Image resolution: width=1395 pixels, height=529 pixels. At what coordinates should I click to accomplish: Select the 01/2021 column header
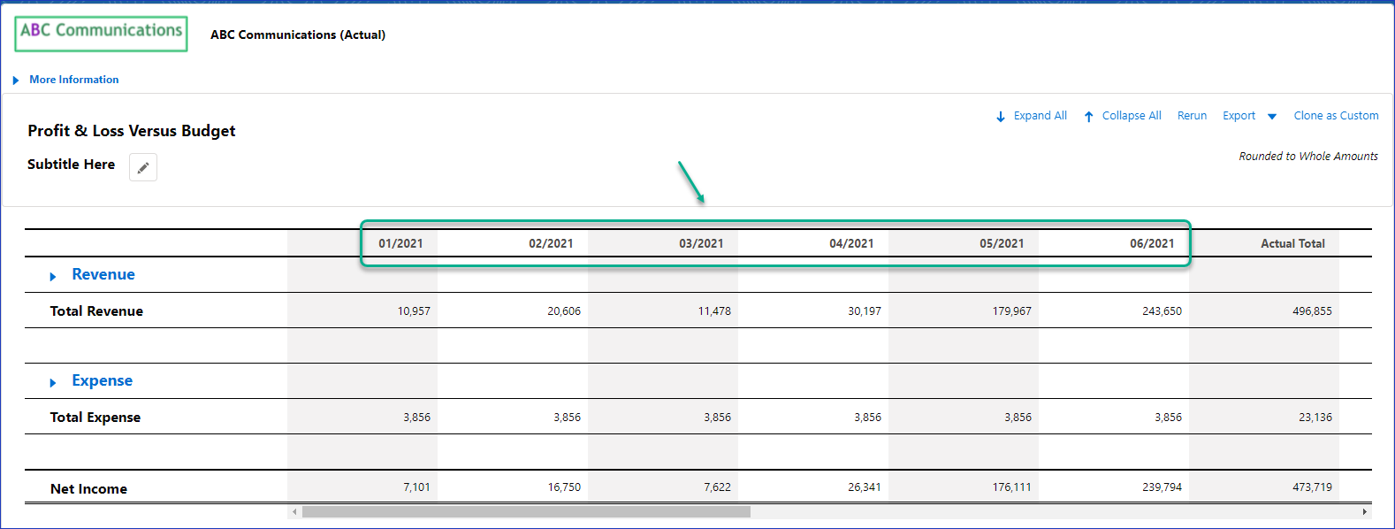tap(400, 243)
